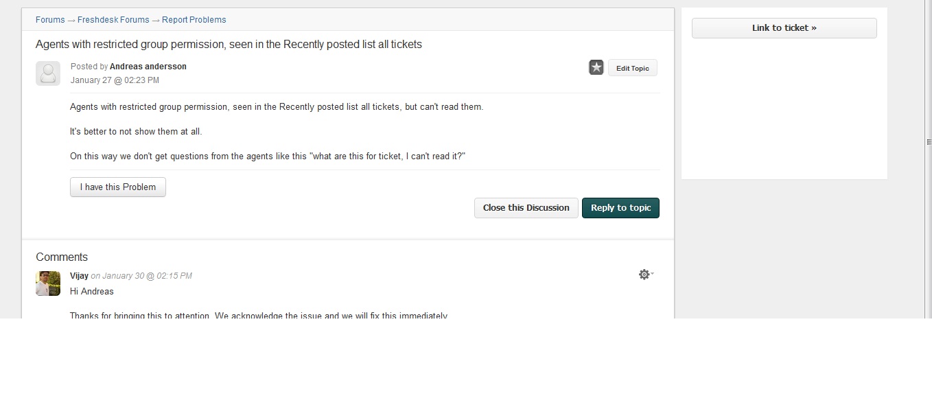Click the Hi Andreas comment text
The image size is (932, 394).
coord(92,292)
